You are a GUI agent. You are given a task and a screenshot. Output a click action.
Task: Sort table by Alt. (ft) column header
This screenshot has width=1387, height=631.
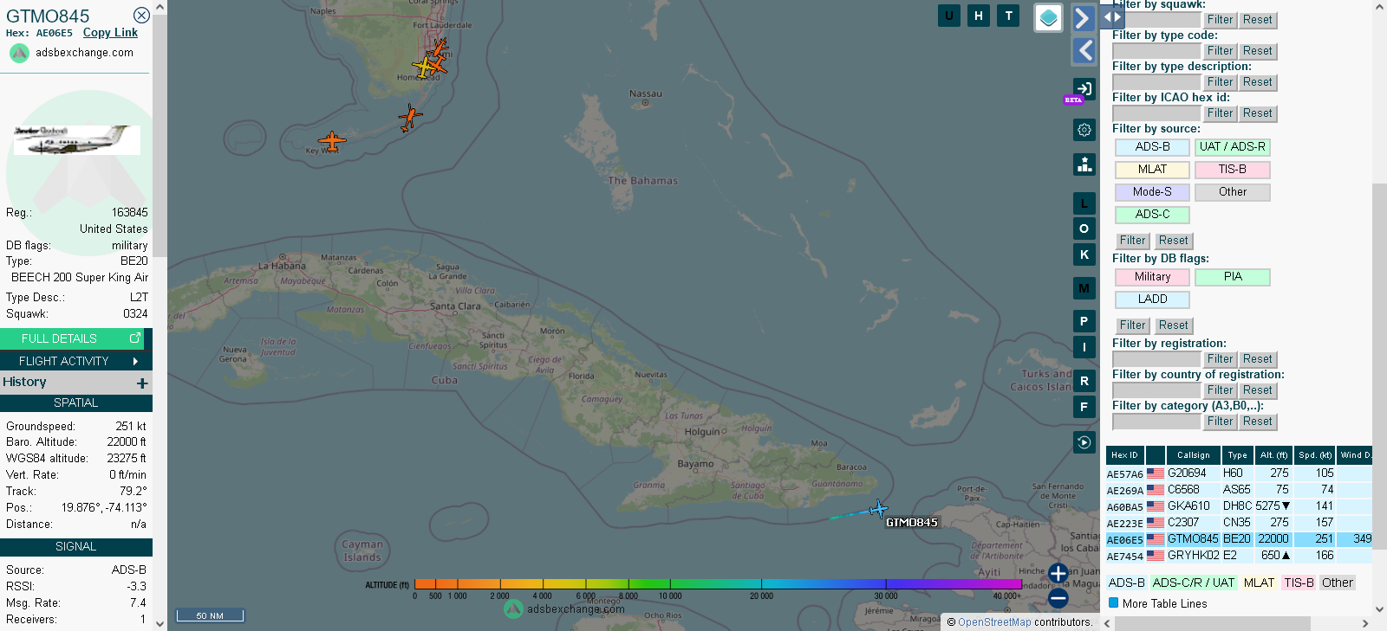click(x=1273, y=455)
